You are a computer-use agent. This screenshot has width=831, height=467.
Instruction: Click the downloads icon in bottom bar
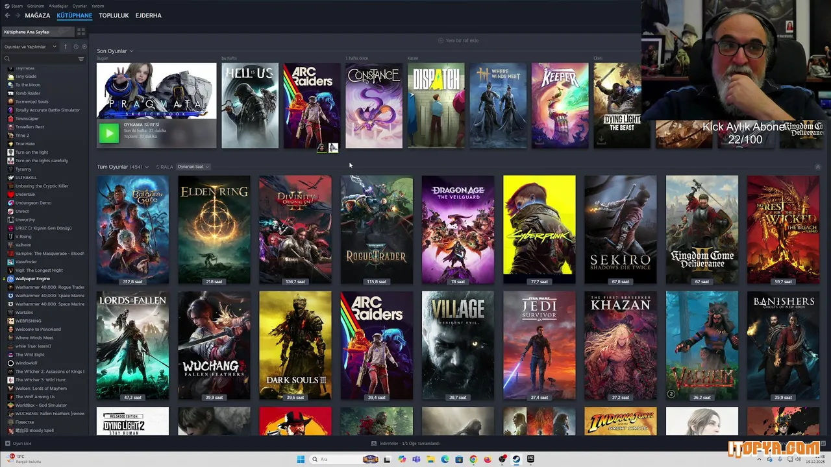coord(374,444)
